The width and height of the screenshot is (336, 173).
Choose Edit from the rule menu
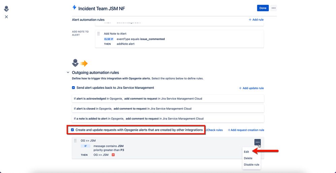pyautogui.click(x=246, y=152)
